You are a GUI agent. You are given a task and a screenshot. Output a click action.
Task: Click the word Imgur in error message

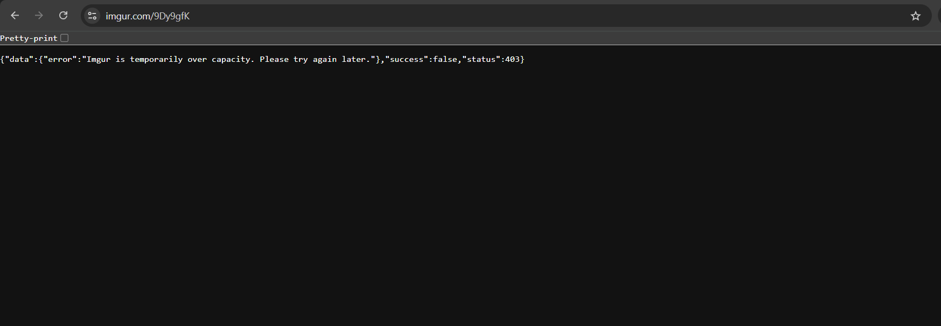(99, 59)
